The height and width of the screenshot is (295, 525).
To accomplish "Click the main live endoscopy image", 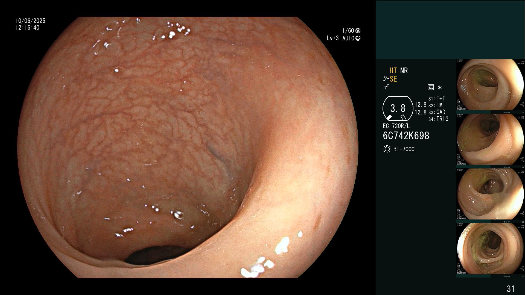I will click(x=188, y=147).
